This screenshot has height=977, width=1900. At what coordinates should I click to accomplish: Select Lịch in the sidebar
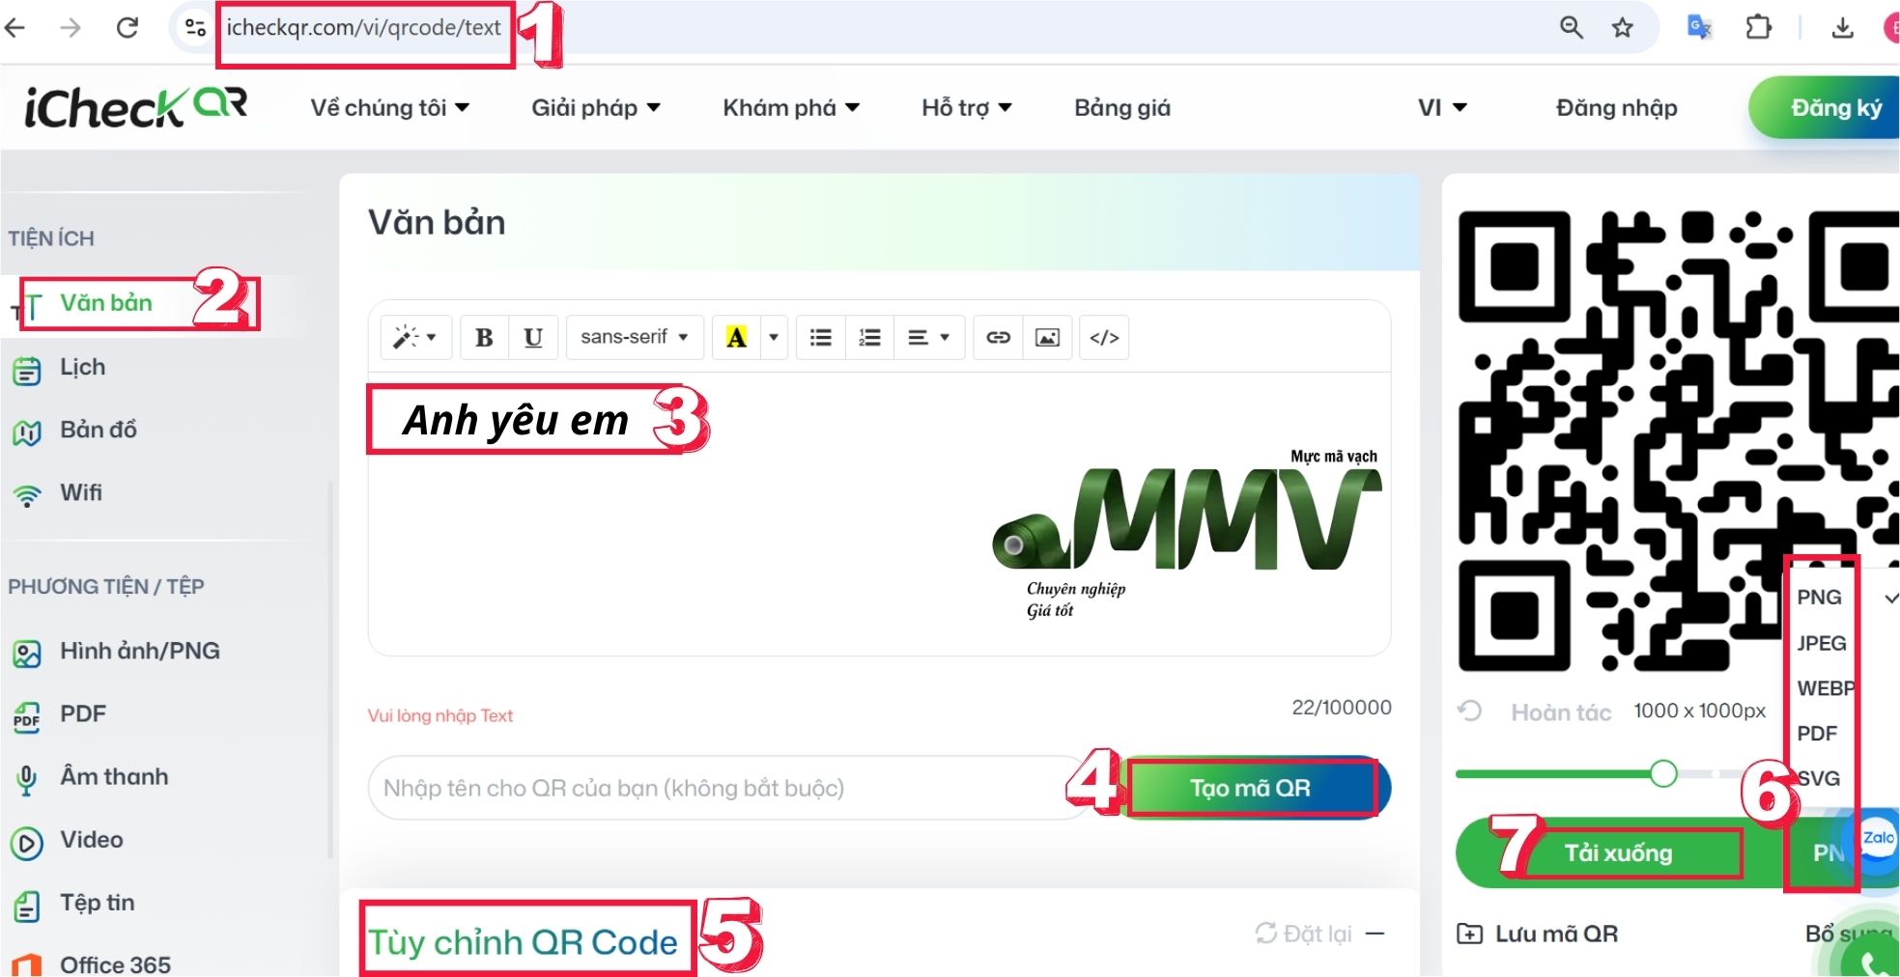click(x=82, y=368)
